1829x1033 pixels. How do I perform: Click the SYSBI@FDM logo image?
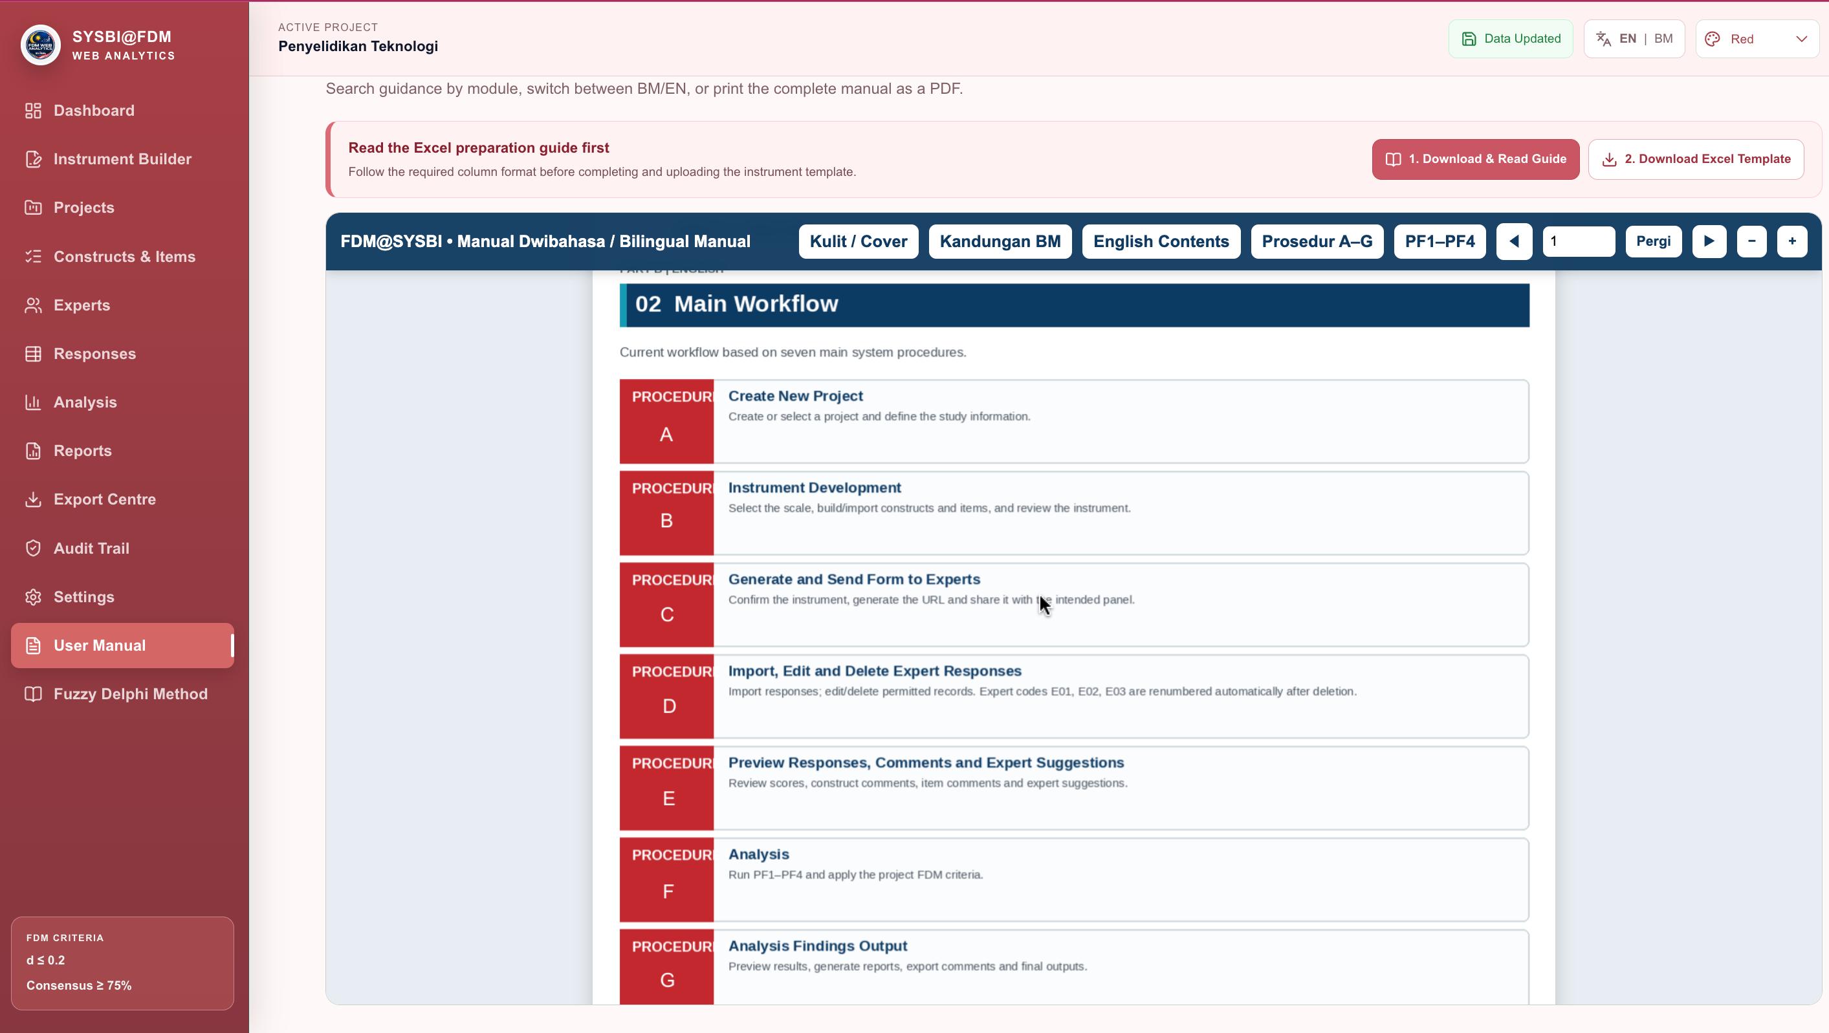click(41, 45)
